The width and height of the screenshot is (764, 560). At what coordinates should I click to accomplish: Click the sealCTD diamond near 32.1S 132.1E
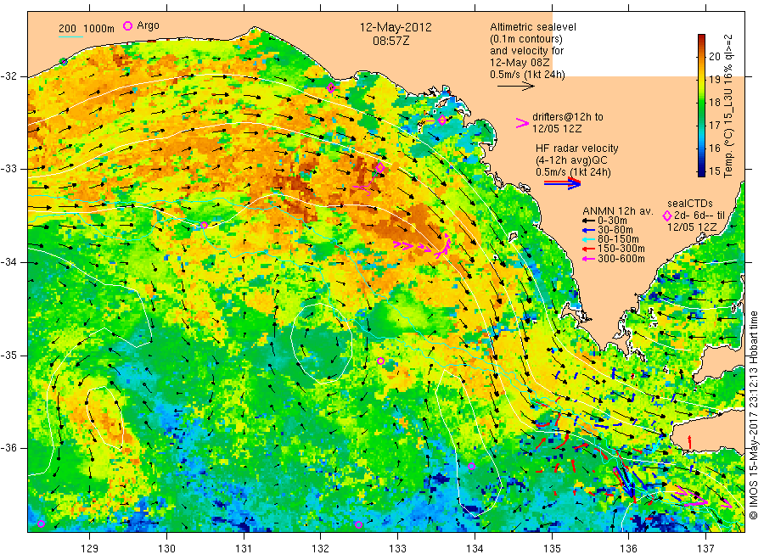click(x=331, y=88)
